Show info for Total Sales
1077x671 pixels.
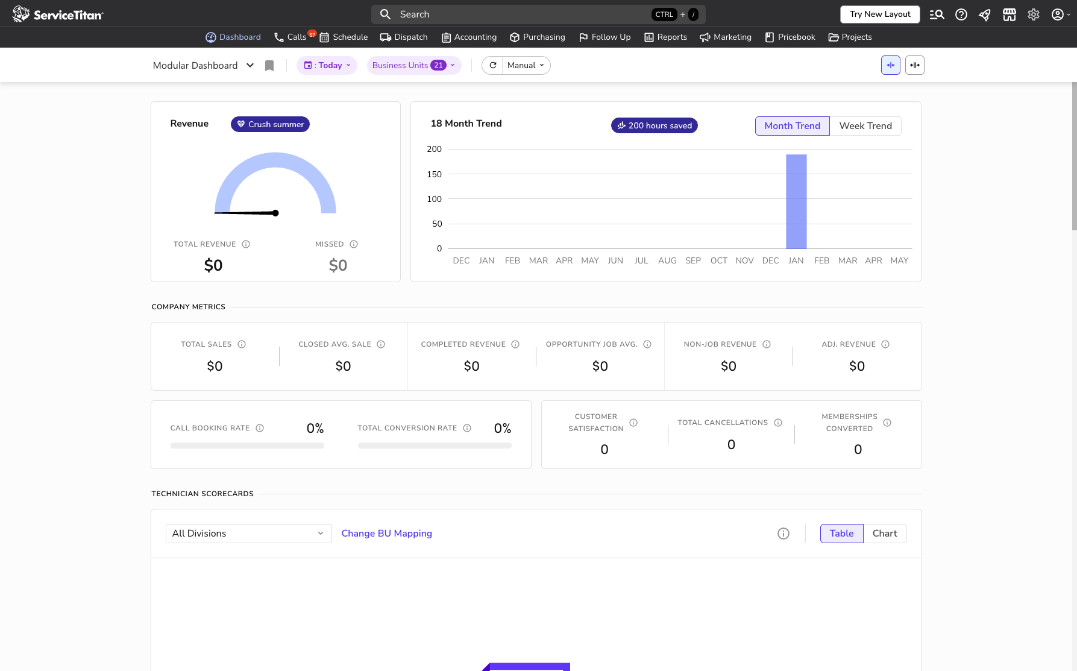tap(242, 344)
